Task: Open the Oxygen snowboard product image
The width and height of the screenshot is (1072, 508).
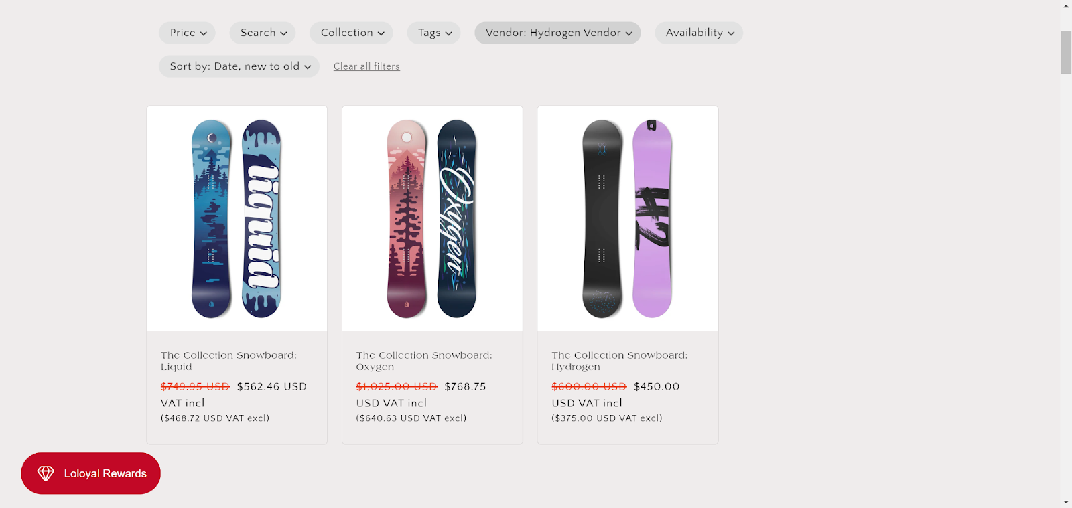Action: tap(432, 219)
